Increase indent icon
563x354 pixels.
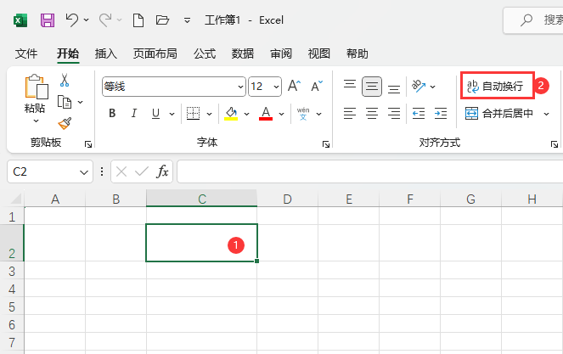(x=441, y=114)
